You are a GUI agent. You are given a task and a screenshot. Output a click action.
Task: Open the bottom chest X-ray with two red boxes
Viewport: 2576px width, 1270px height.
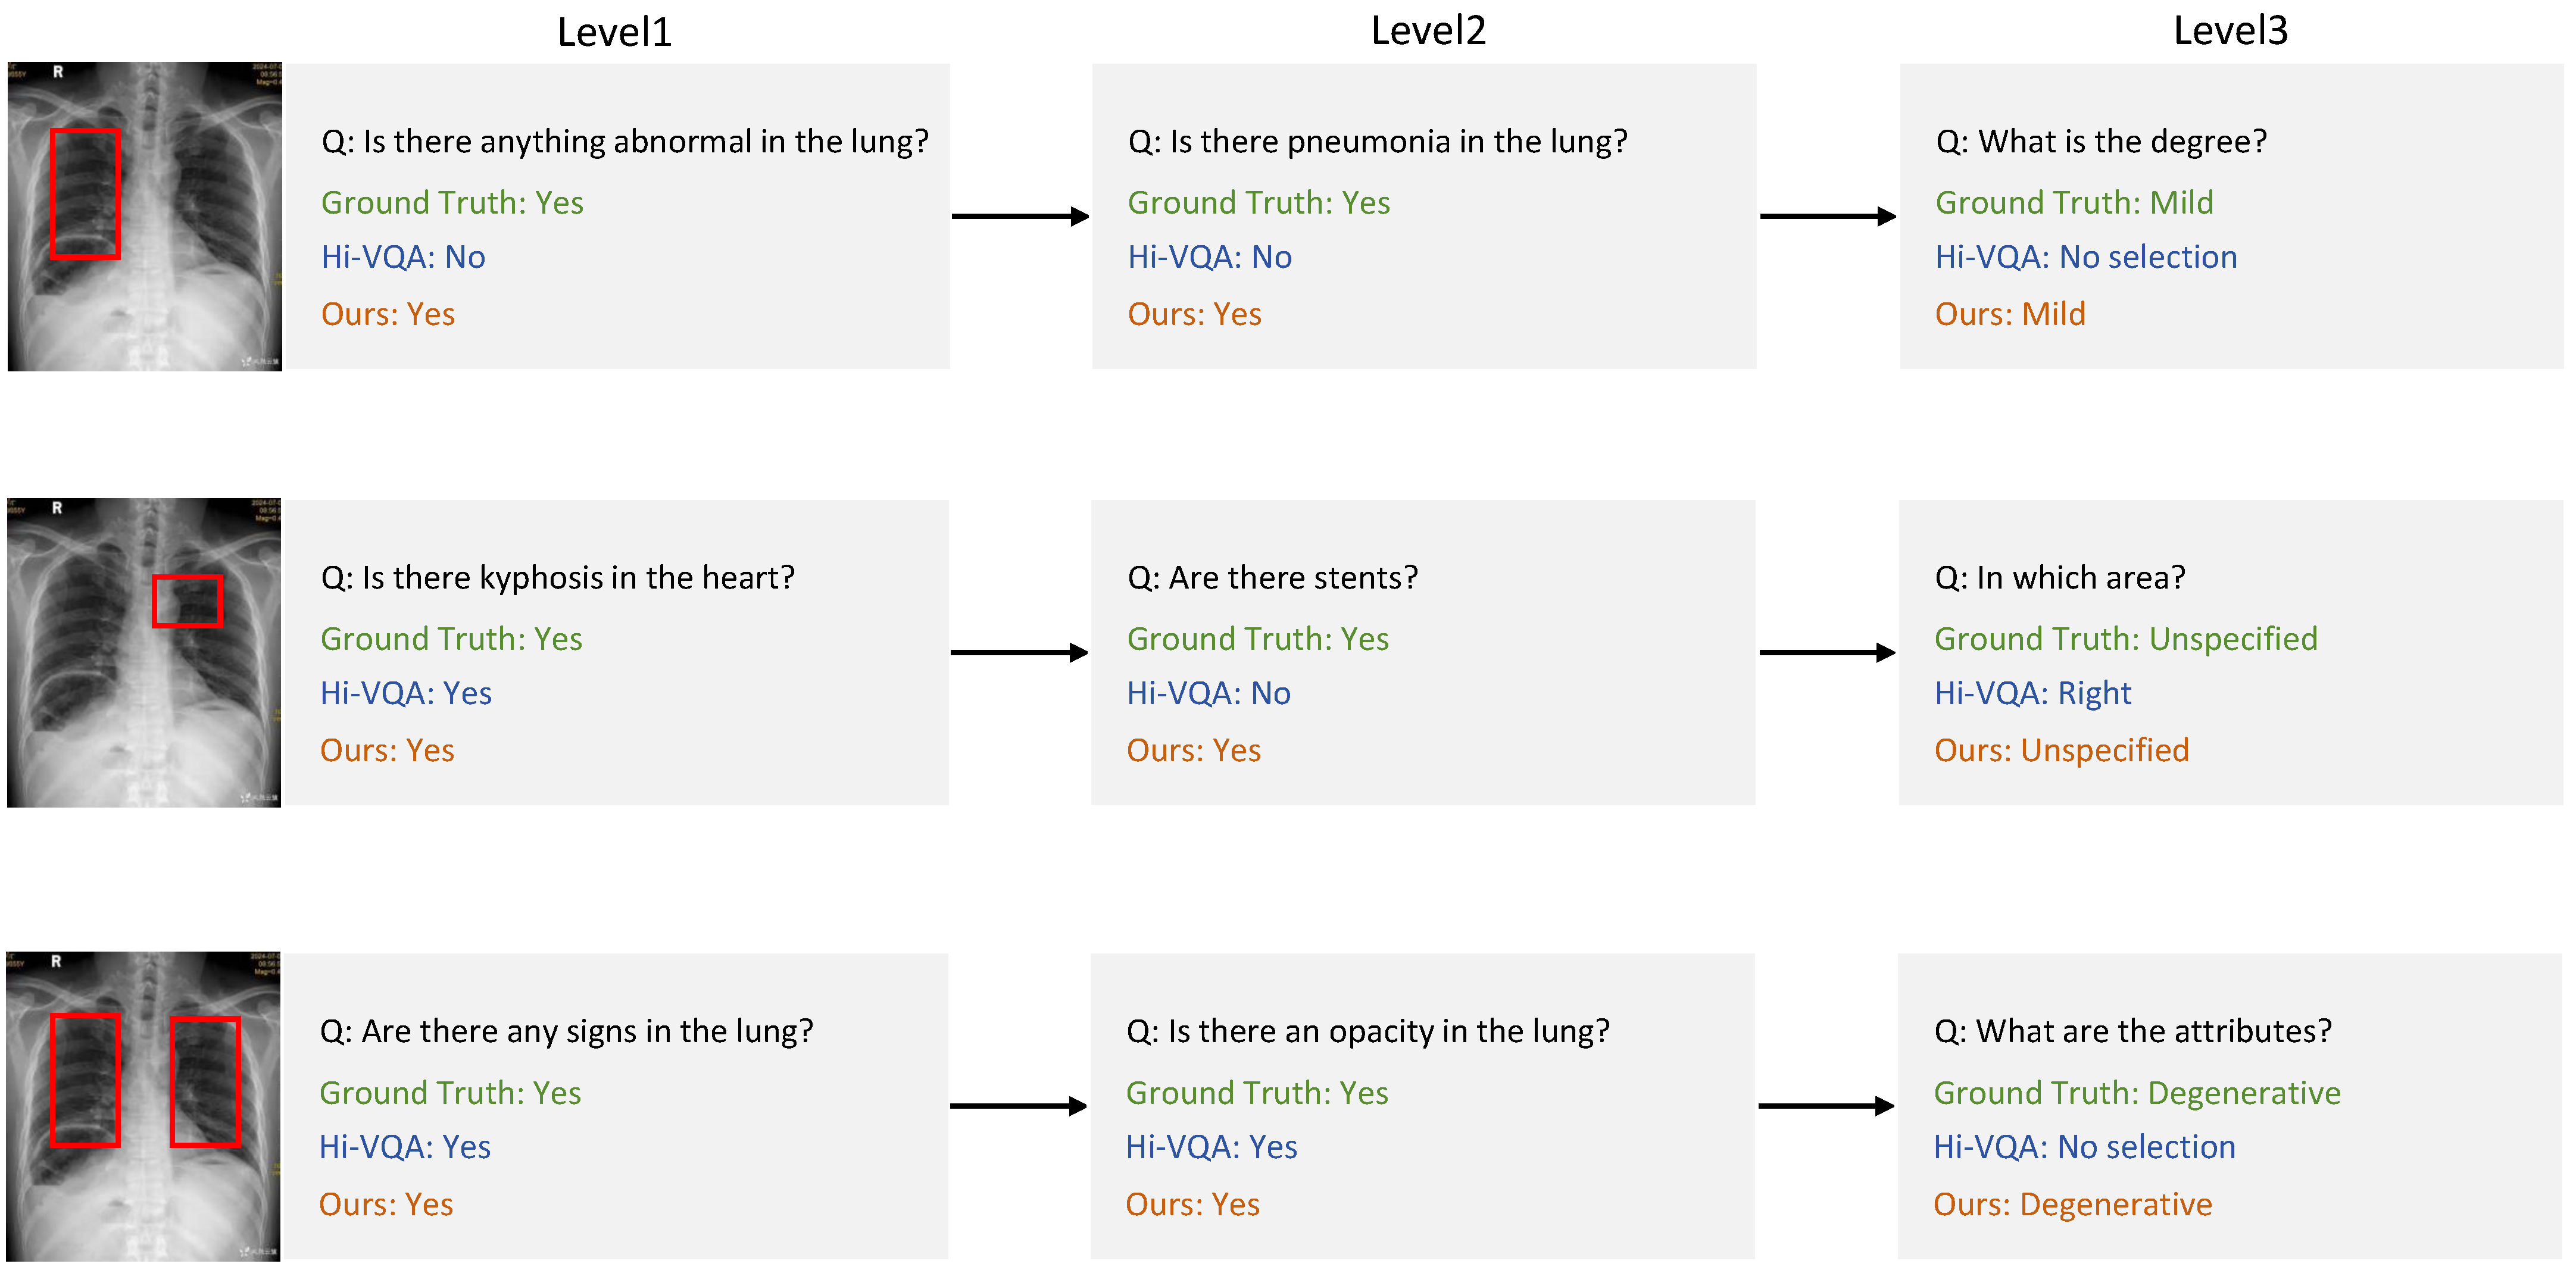(144, 1106)
